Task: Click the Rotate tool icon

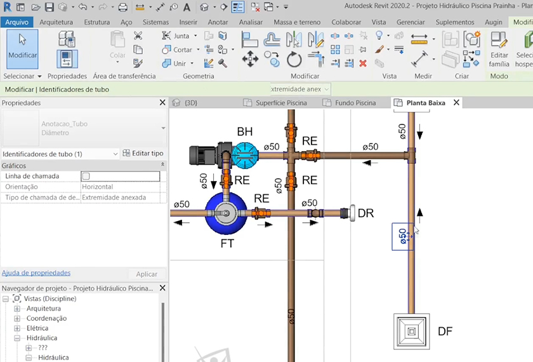Action: click(x=294, y=60)
